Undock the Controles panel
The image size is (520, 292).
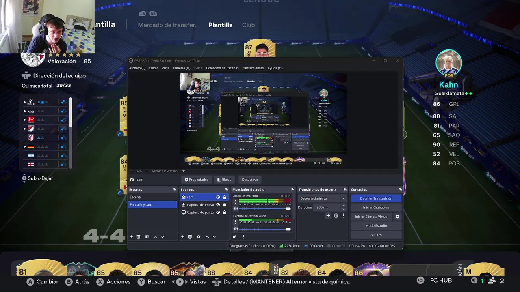(400, 189)
